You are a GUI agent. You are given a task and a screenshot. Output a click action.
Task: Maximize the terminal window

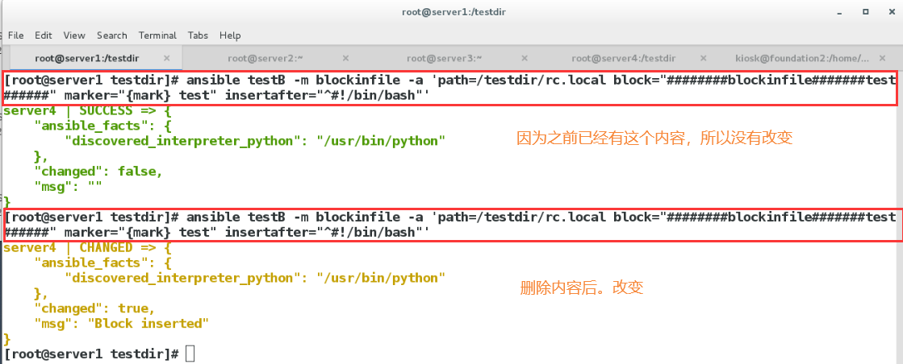coord(866,11)
